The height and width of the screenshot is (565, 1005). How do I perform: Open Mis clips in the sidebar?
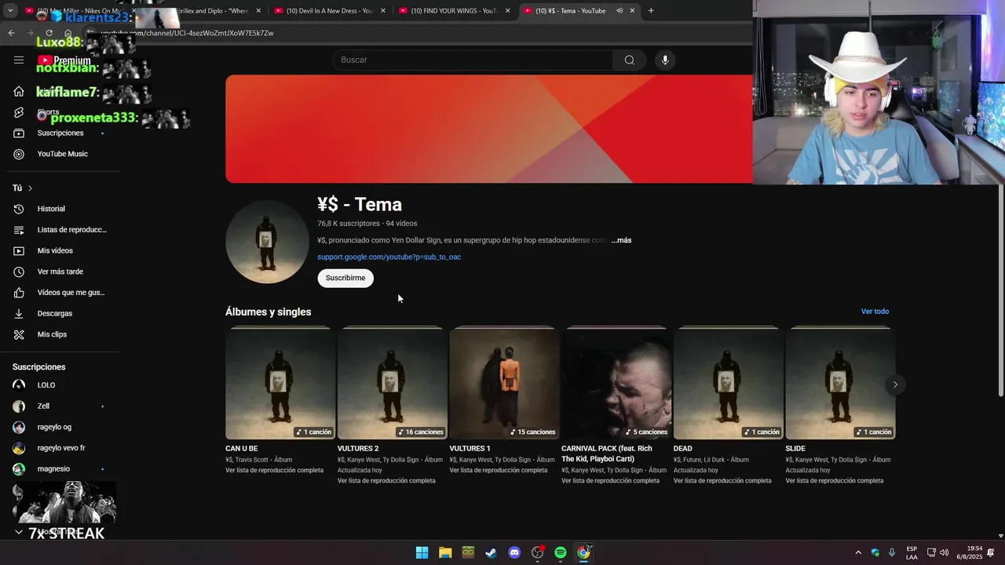point(52,334)
